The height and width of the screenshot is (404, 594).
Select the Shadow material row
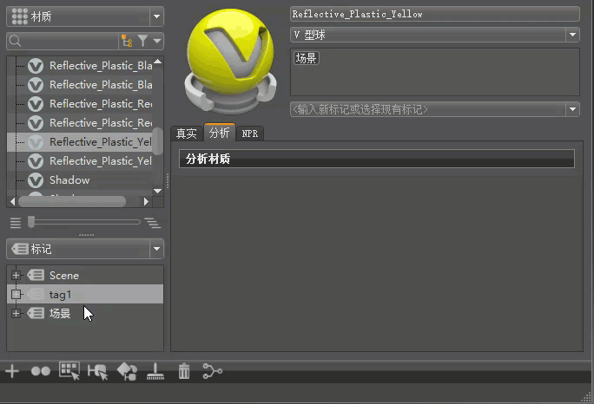pos(80,180)
